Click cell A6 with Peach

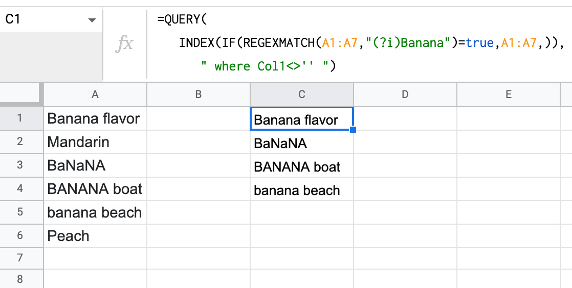pyautogui.click(x=95, y=236)
